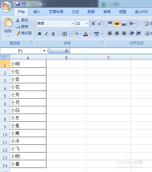
Task: Open the 金山PDF tab
Action: pyautogui.click(x=142, y=12)
